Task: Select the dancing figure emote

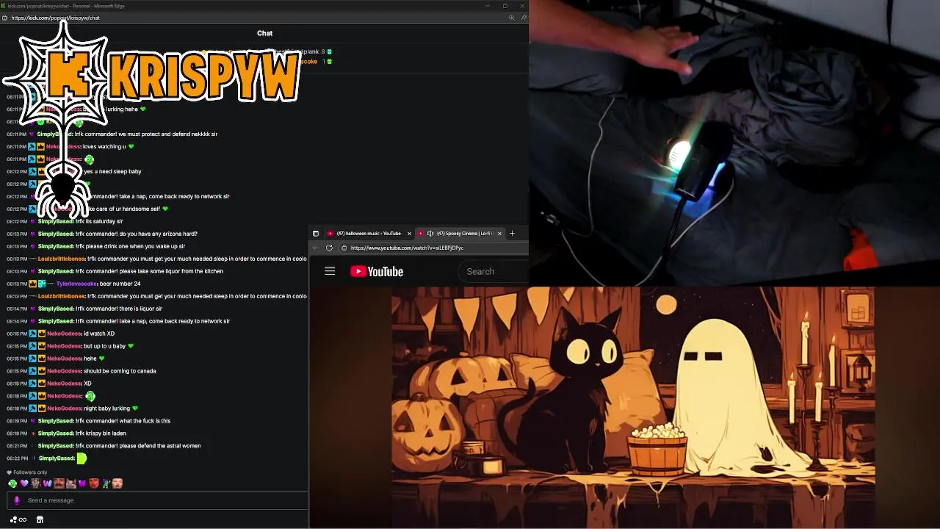Action: click(106, 483)
